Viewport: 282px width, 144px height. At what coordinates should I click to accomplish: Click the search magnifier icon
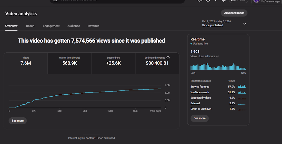pos(55,1)
